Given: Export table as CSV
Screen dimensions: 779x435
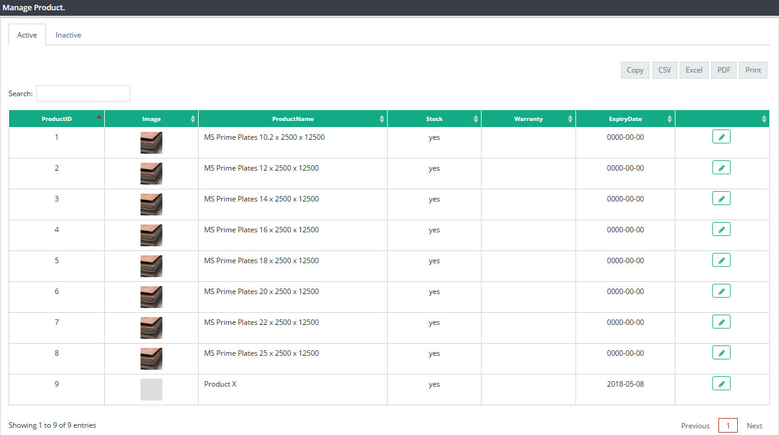Looking at the screenshot, I should pos(665,70).
